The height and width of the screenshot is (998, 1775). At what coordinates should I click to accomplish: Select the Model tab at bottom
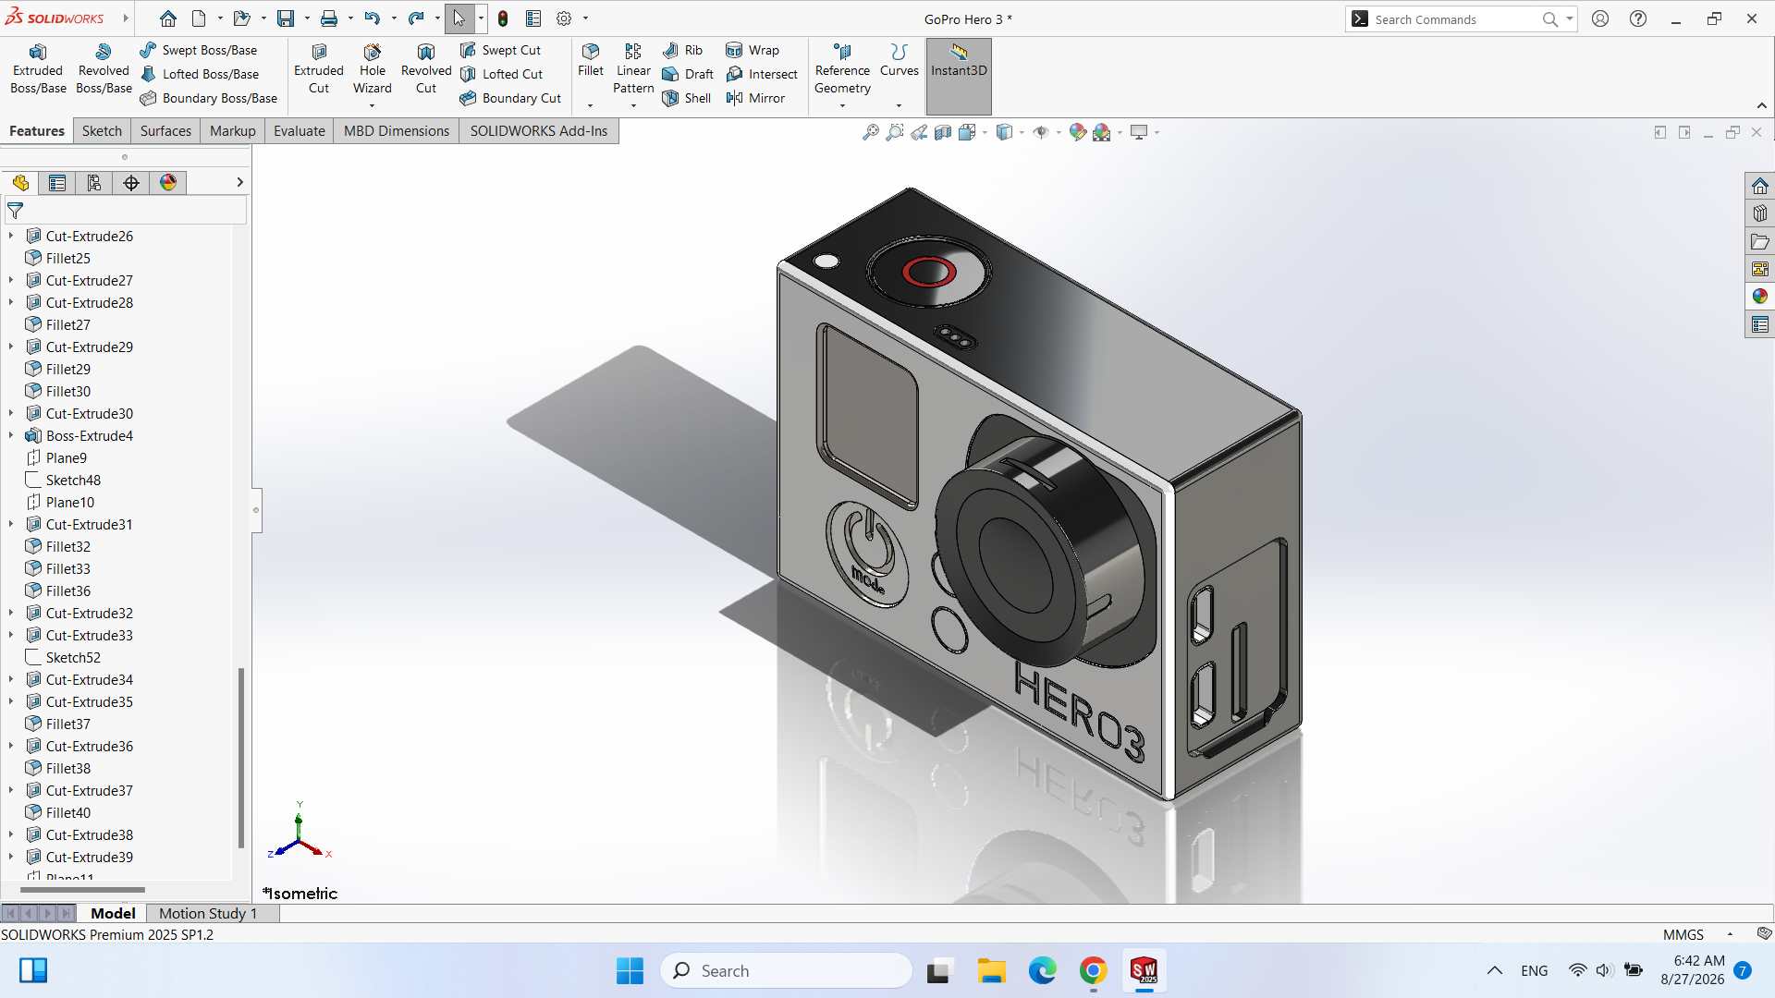[x=113, y=913]
